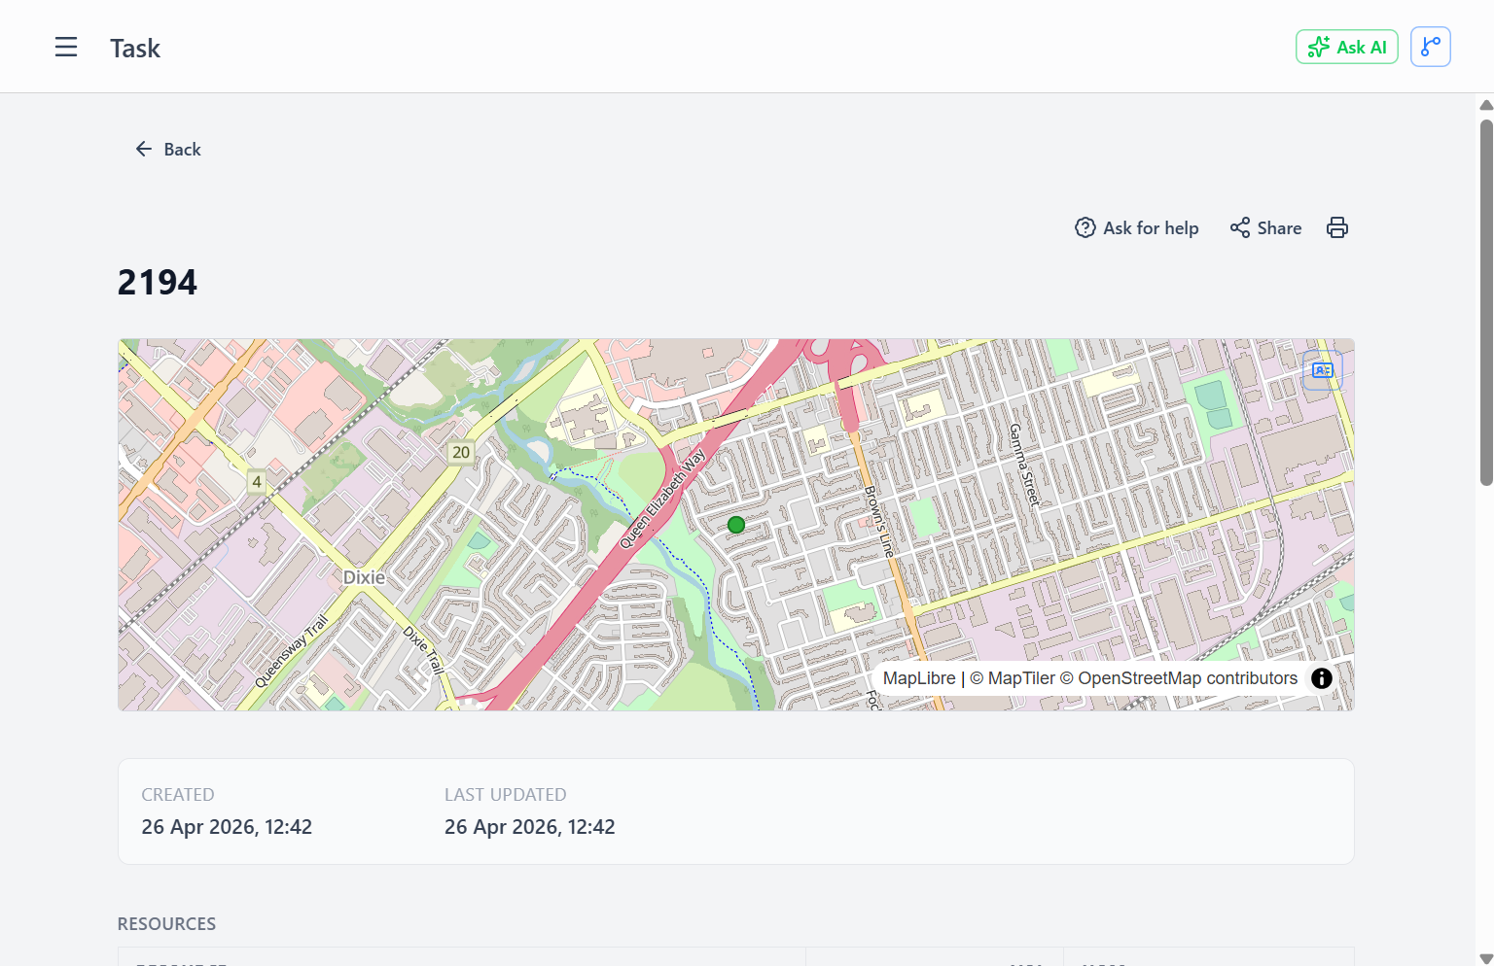Open the MapLibre attribution link
Image resolution: width=1494 pixels, height=966 pixels.
tap(919, 678)
